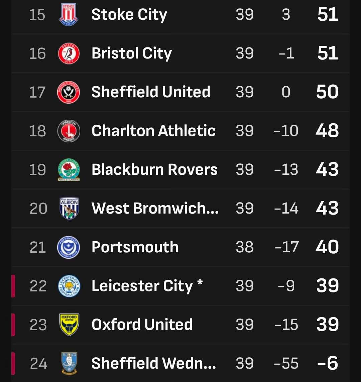This screenshot has width=361, height=382.
Task: Tap the West Bromwich Albion crest
Action: 69,208
